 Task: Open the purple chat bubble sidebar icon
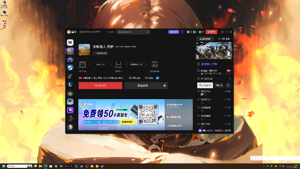point(70,110)
